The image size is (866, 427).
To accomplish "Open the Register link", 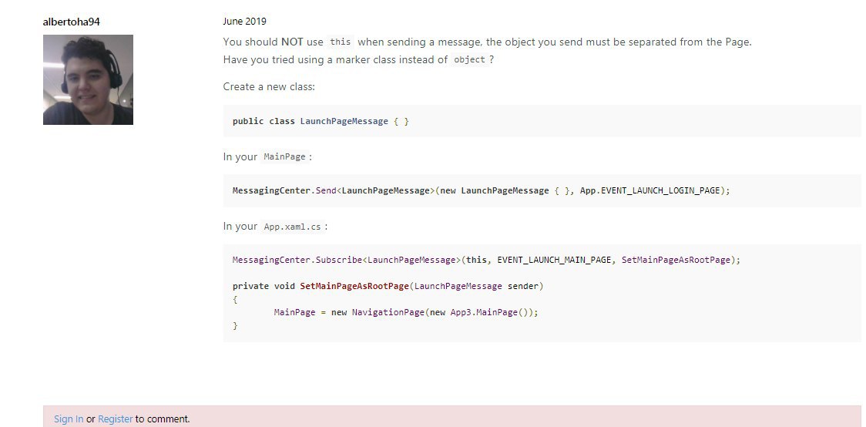I will tap(116, 419).
